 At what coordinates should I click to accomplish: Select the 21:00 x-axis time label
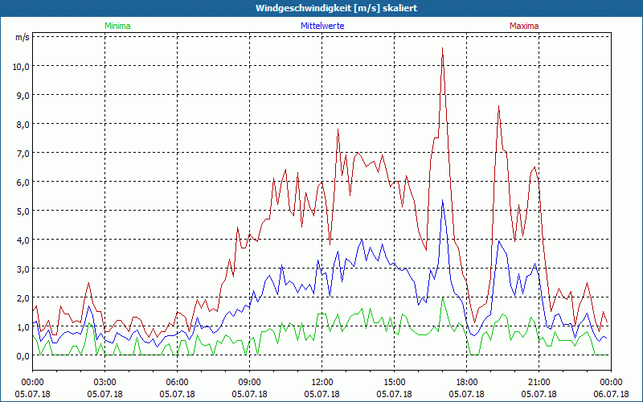point(539,382)
